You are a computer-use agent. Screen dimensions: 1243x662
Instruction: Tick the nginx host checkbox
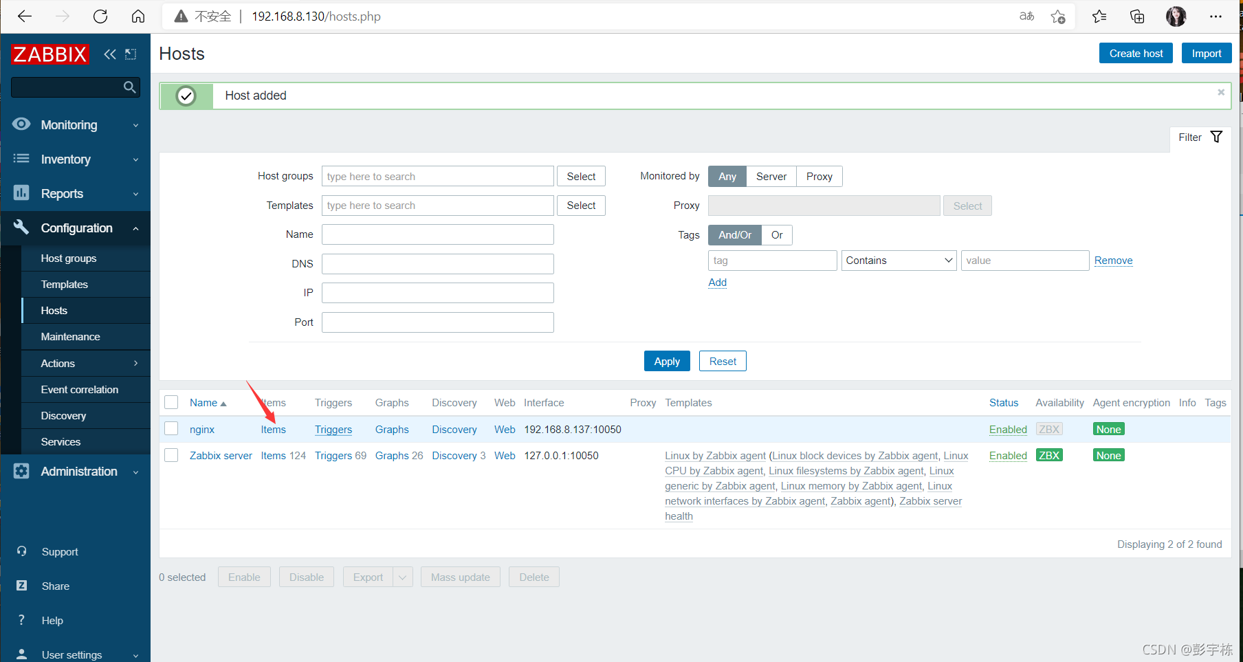coord(171,428)
